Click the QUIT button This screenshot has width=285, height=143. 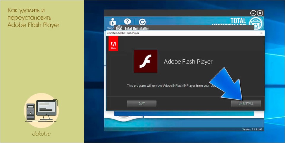142,104
